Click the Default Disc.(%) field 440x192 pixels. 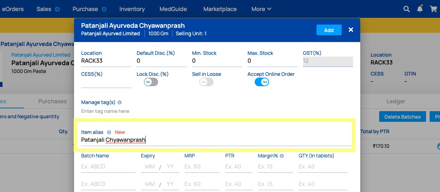pos(161,61)
